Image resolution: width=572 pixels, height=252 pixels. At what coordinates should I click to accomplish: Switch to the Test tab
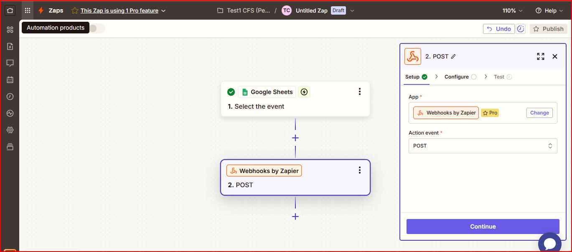[x=503, y=77]
